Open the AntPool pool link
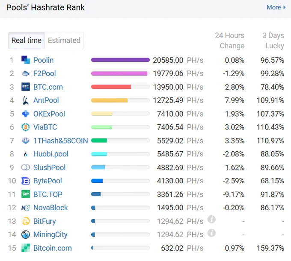The width and height of the screenshot is (291, 261). coord(46,100)
